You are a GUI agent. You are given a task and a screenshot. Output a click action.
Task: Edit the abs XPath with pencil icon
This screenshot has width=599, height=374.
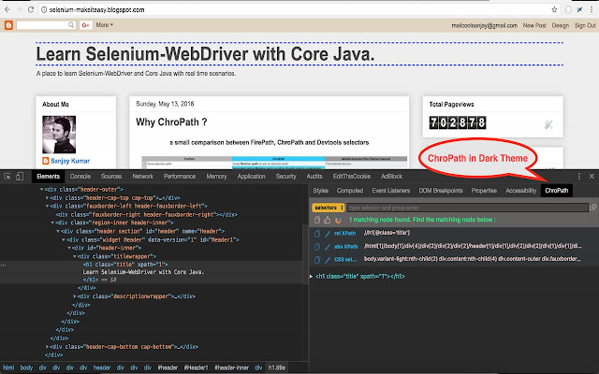328,245
